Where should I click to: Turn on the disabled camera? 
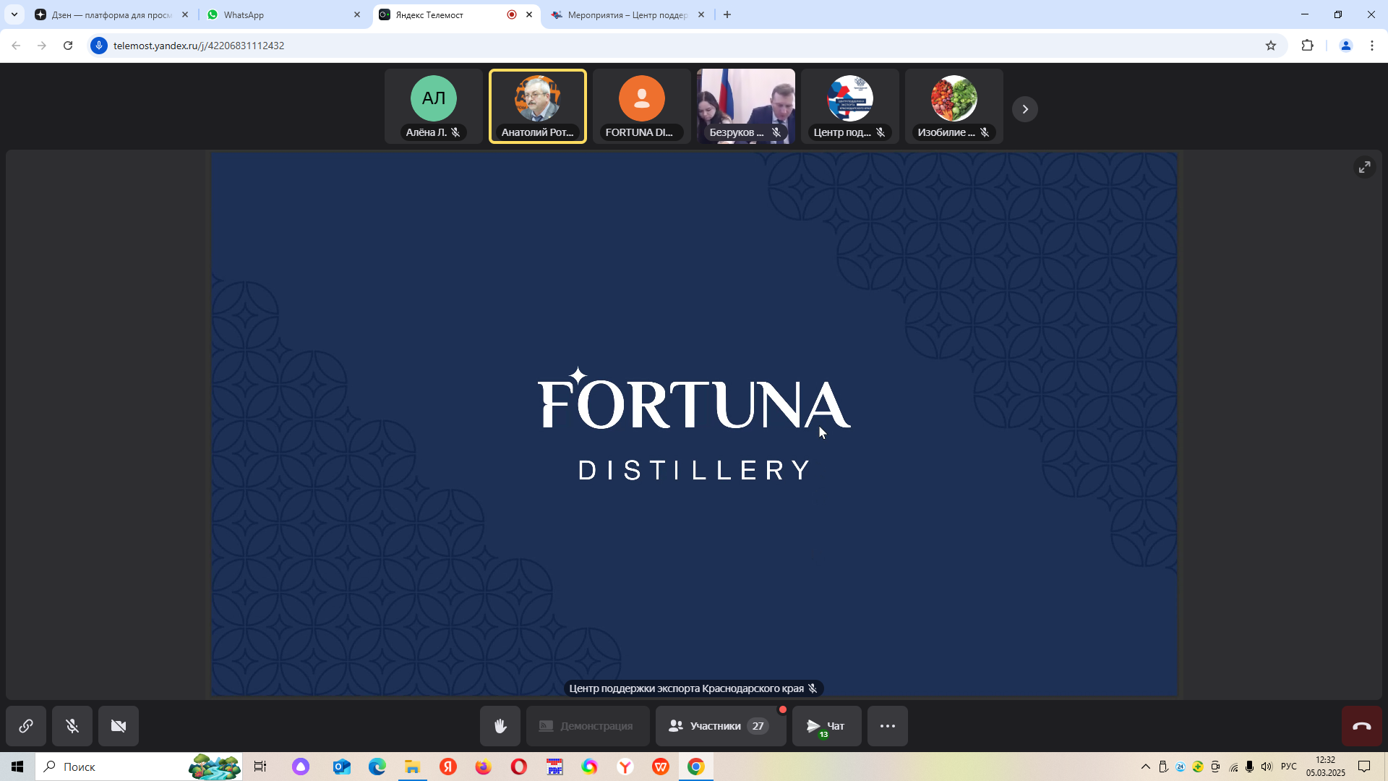(x=119, y=725)
